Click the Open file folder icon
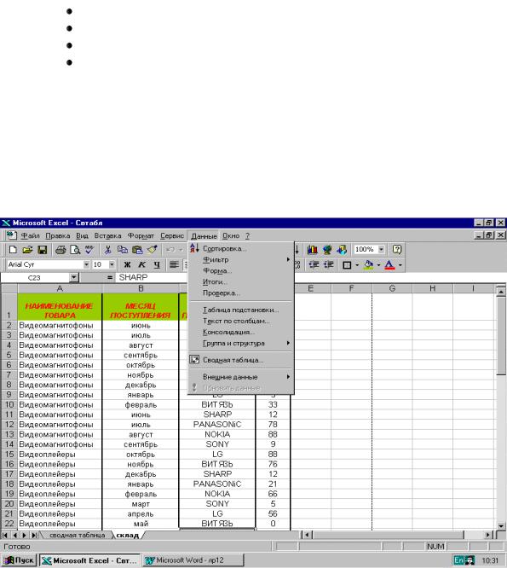Viewport: 507px width, 568px height. [x=27, y=250]
